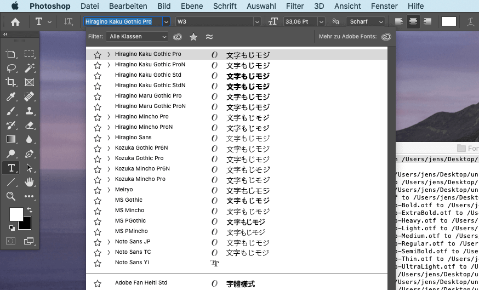This screenshot has height=290, width=479.
Task: Expand Hiragino Kaku Gothic ProN family
Action: click(x=109, y=65)
